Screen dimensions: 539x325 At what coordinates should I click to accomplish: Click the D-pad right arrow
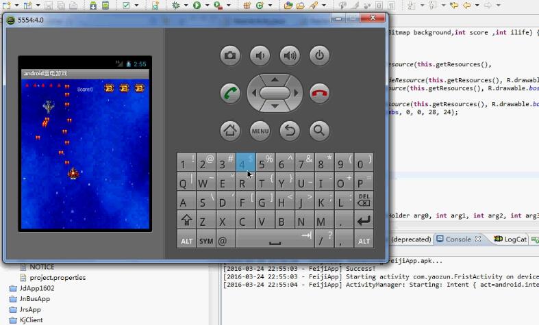click(296, 93)
